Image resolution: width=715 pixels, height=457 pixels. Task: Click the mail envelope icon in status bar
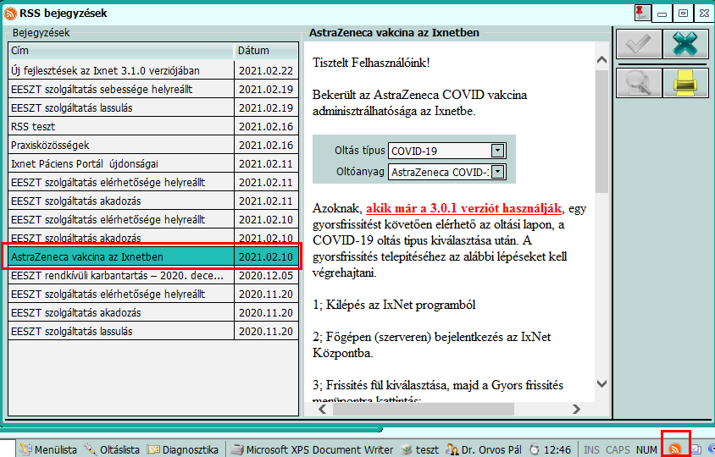tap(695, 449)
